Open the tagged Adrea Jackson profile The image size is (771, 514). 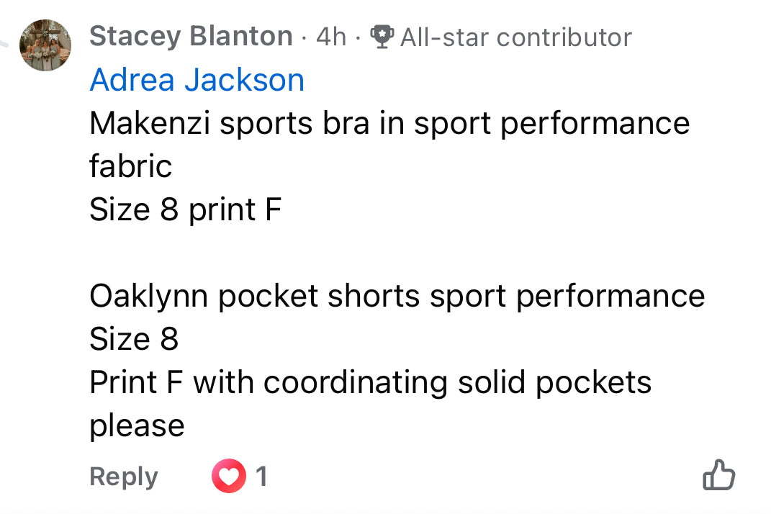click(197, 80)
